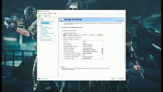Viewport: 163px width, 92px height.
Task: Open the System Information link
Action: pos(44,79)
